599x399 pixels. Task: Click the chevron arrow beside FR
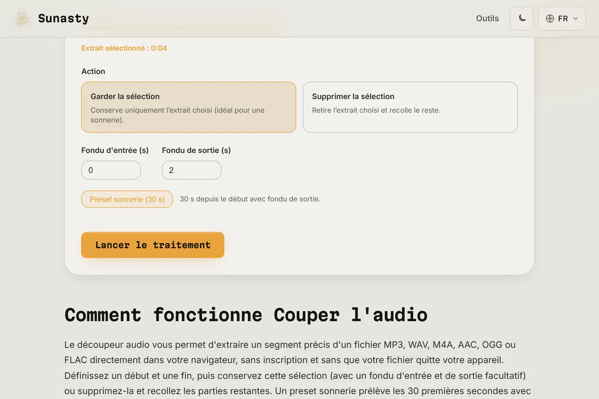coord(576,19)
